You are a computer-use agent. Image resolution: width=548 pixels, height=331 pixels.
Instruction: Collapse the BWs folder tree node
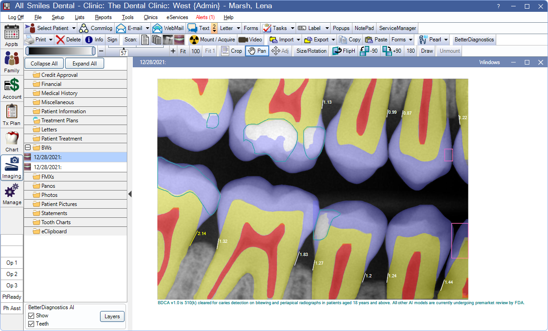click(x=28, y=148)
